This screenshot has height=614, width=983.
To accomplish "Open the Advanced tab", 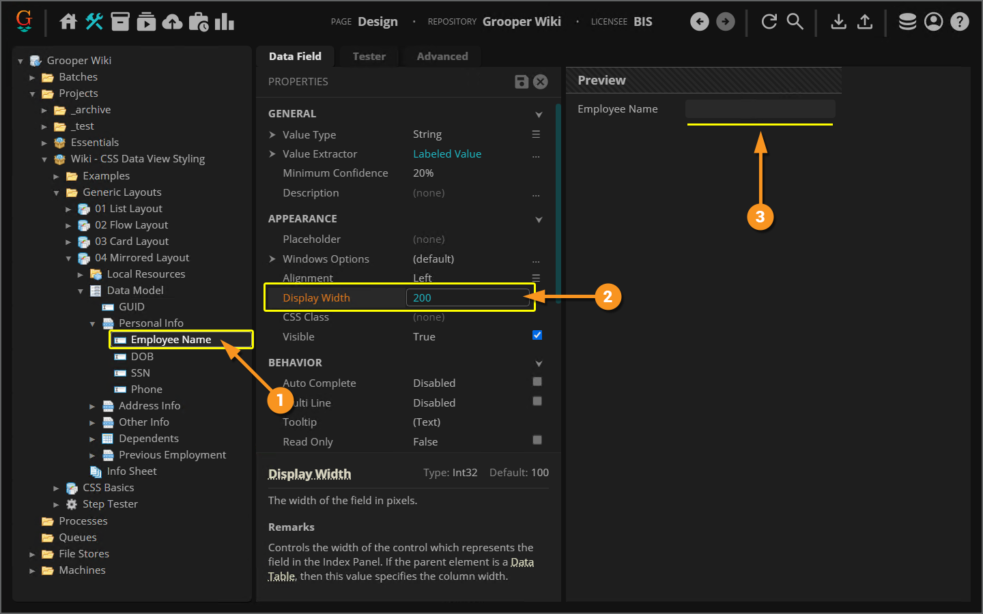I will pos(442,57).
